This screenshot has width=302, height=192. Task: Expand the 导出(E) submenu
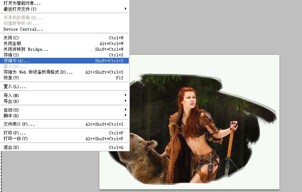(11, 101)
